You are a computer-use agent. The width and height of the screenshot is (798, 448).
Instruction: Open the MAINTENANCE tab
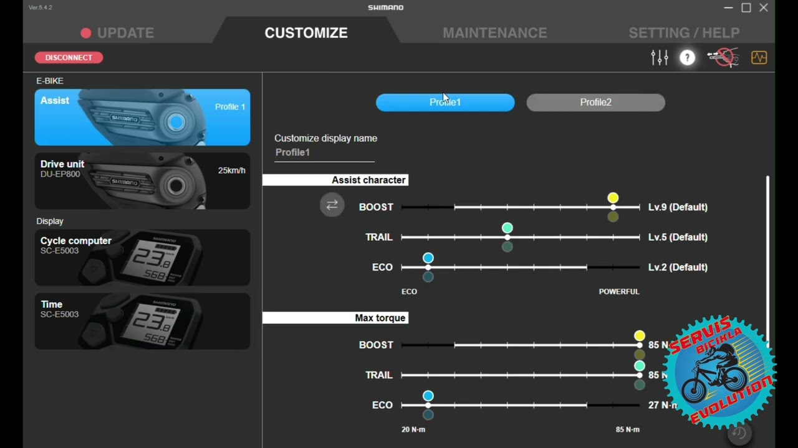pos(495,33)
